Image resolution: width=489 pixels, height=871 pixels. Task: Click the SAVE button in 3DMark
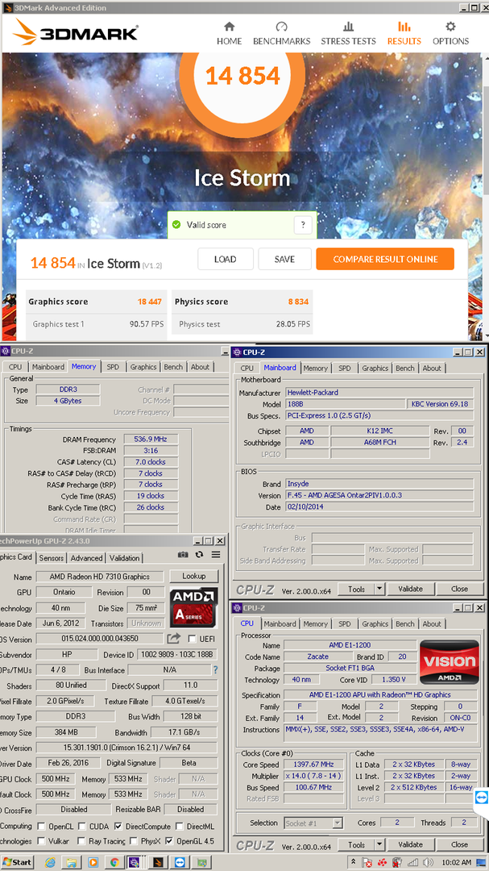(x=284, y=259)
